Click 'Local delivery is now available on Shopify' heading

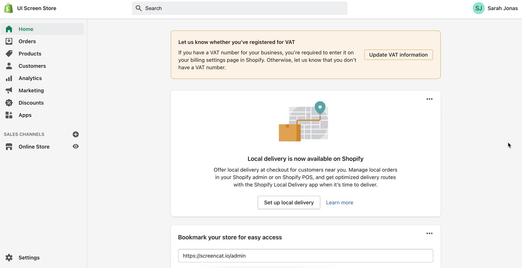pos(305,159)
